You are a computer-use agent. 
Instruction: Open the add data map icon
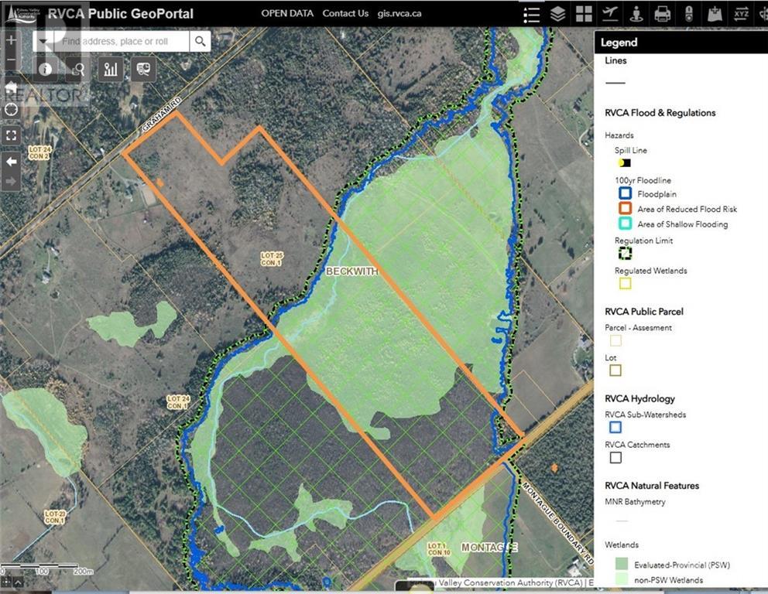(715, 14)
